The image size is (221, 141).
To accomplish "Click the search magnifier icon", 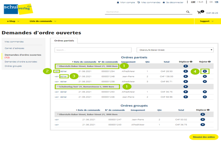I will [188, 12].
